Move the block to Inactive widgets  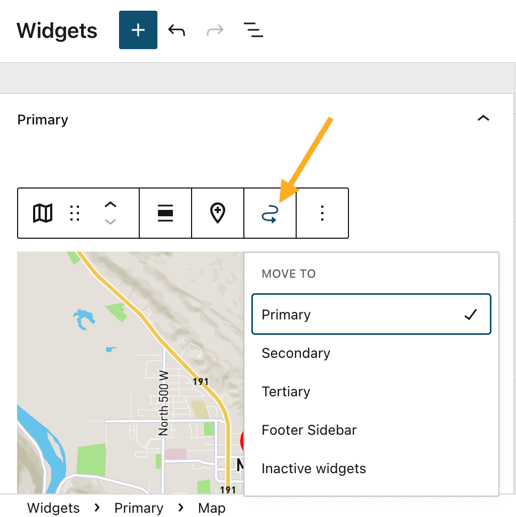313,468
